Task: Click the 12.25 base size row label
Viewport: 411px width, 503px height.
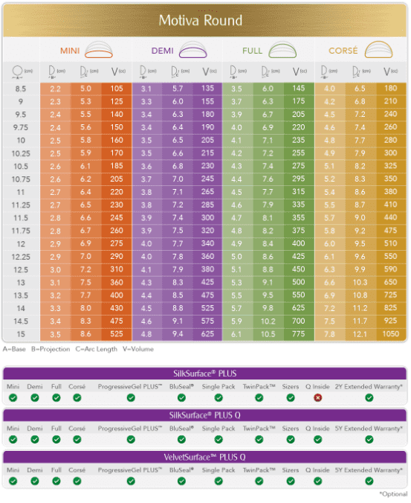Action: 21,257
